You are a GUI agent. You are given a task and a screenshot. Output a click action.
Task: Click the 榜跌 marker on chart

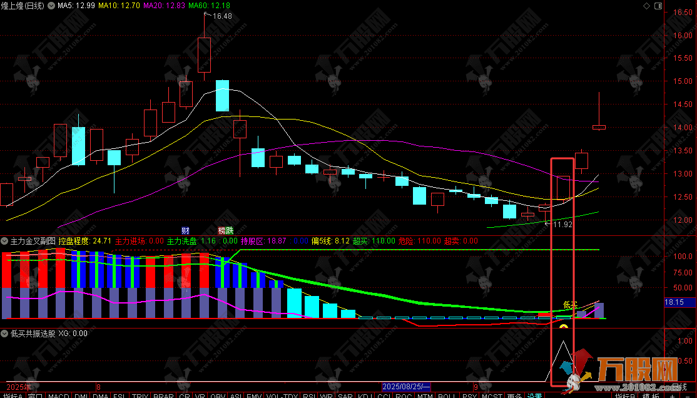[225, 230]
